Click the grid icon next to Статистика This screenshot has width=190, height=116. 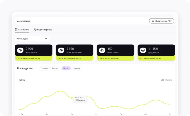(x=16, y=29)
